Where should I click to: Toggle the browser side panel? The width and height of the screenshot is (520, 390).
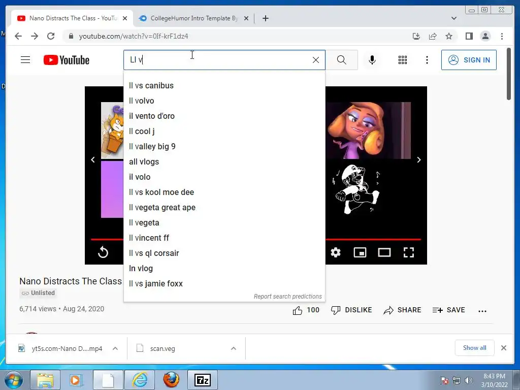(469, 36)
